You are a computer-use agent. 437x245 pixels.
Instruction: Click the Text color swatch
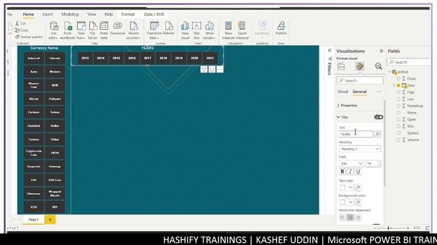[343, 188]
